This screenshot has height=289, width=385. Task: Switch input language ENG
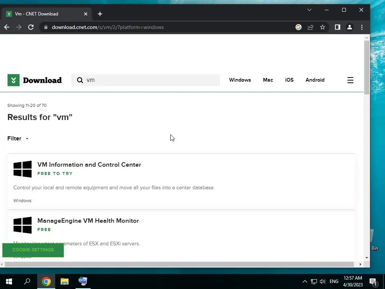pos(334,281)
